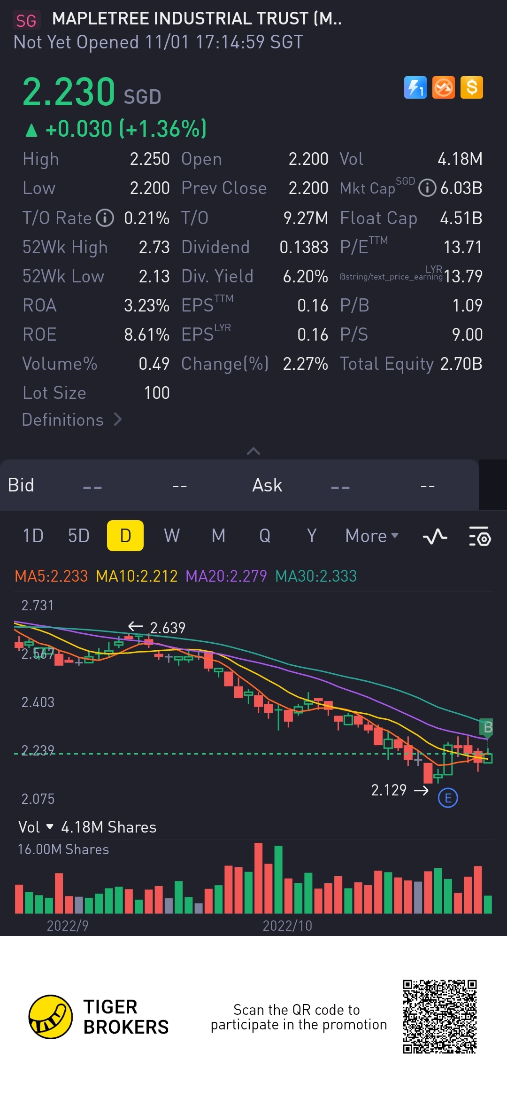The width and height of the screenshot is (507, 1098).
Task: Switch to the 1D chart tab
Action: click(x=33, y=536)
